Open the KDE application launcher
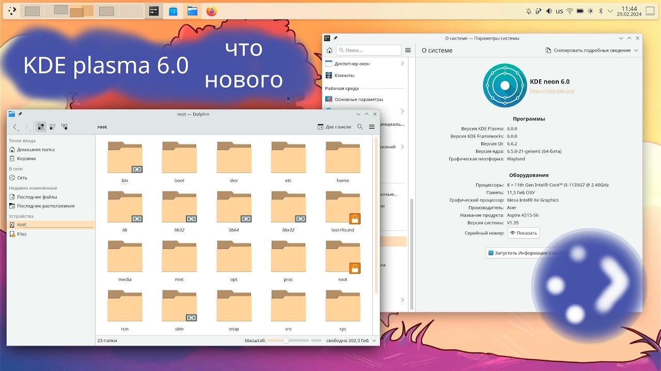 [11, 11]
